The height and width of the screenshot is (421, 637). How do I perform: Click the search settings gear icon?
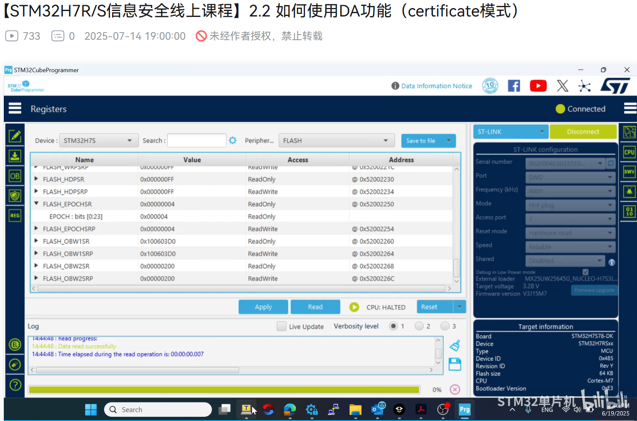(x=233, y=140)
